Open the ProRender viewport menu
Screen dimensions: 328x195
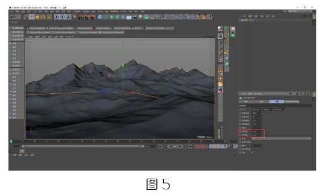(70, 37)
